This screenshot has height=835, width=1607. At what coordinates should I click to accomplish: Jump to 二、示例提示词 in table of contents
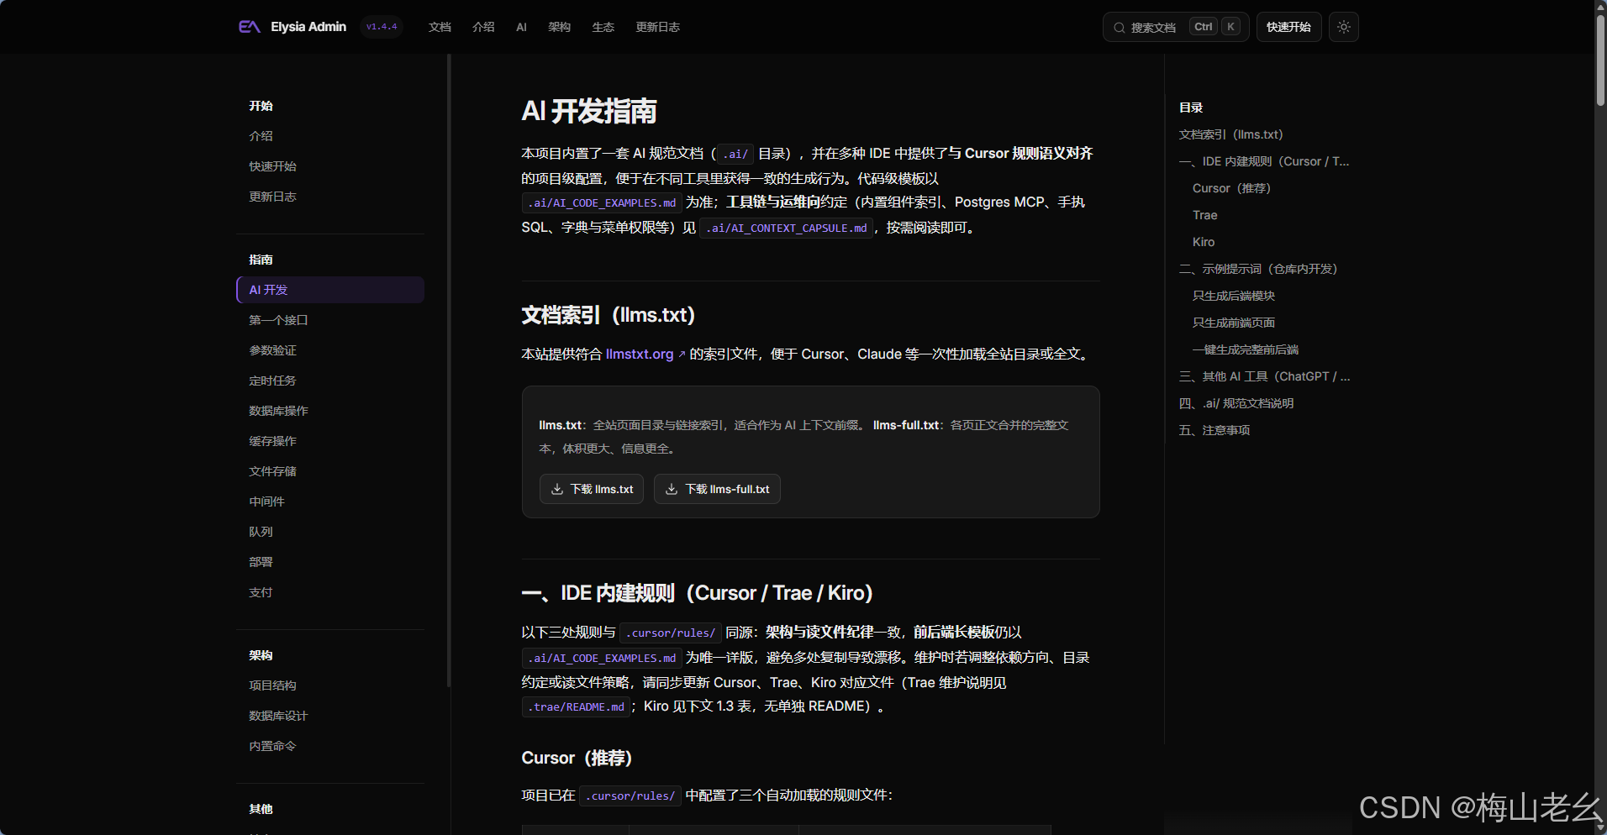click(x=1258, y=269)
